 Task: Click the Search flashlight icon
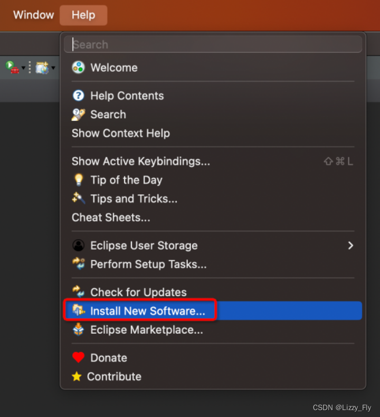(x=79, y=115)
